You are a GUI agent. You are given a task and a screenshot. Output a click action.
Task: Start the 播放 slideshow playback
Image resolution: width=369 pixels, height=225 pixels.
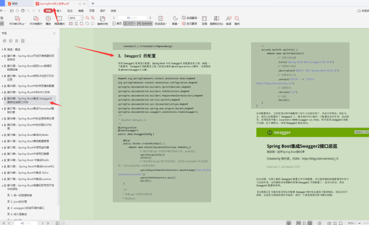(48, 21)
